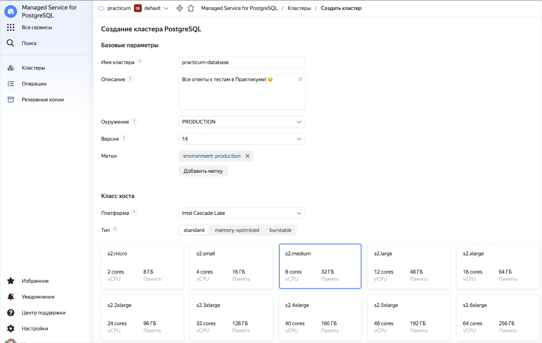Viewport: 542px width, 343px height.
Task: Open the Версия 14 dropdown
Action: pyautogui.click(x=242, y=139)
